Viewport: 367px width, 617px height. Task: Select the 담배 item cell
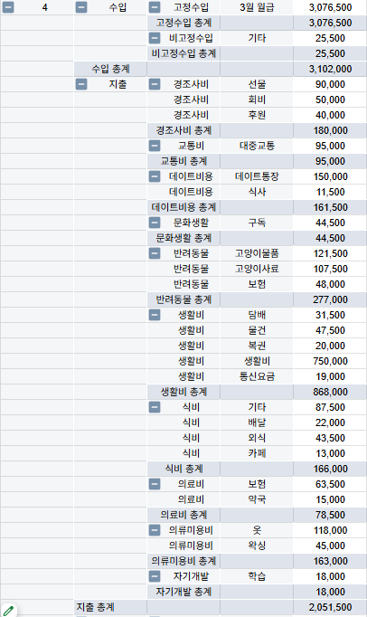257,315
